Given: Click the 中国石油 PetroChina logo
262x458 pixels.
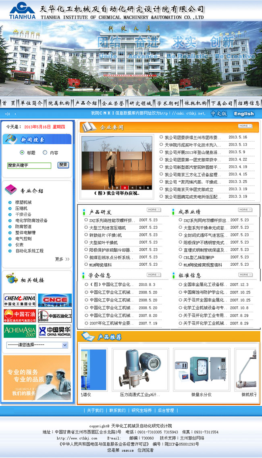Looking at the screenshot, I should [20, 316].
